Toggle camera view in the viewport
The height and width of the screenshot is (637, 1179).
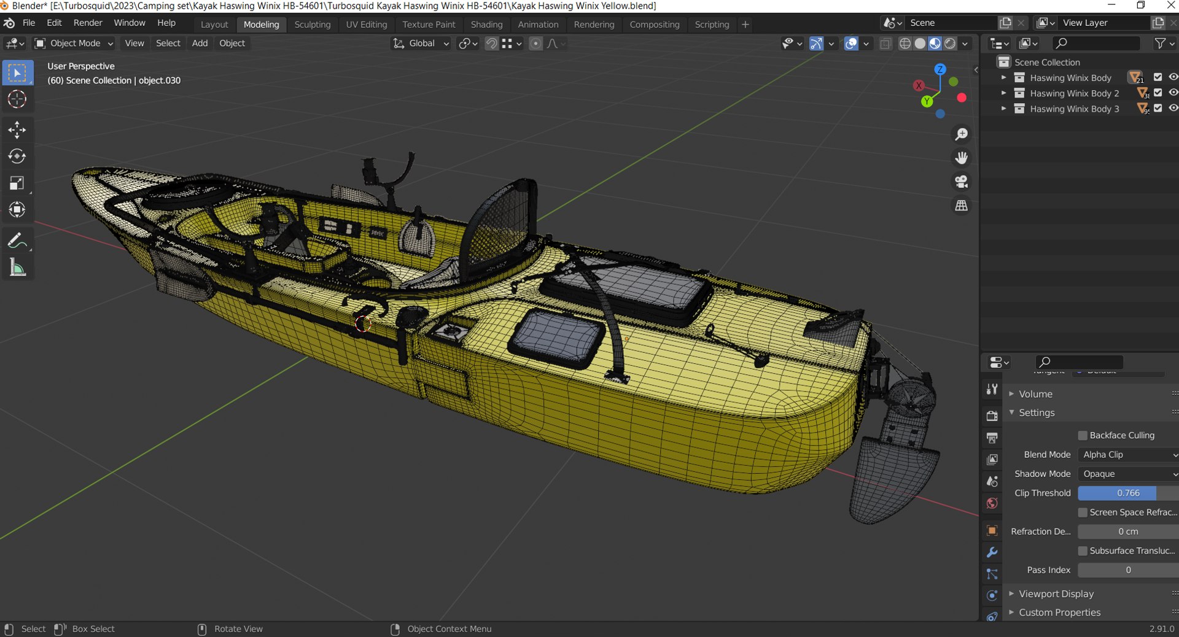click(961, 182)
